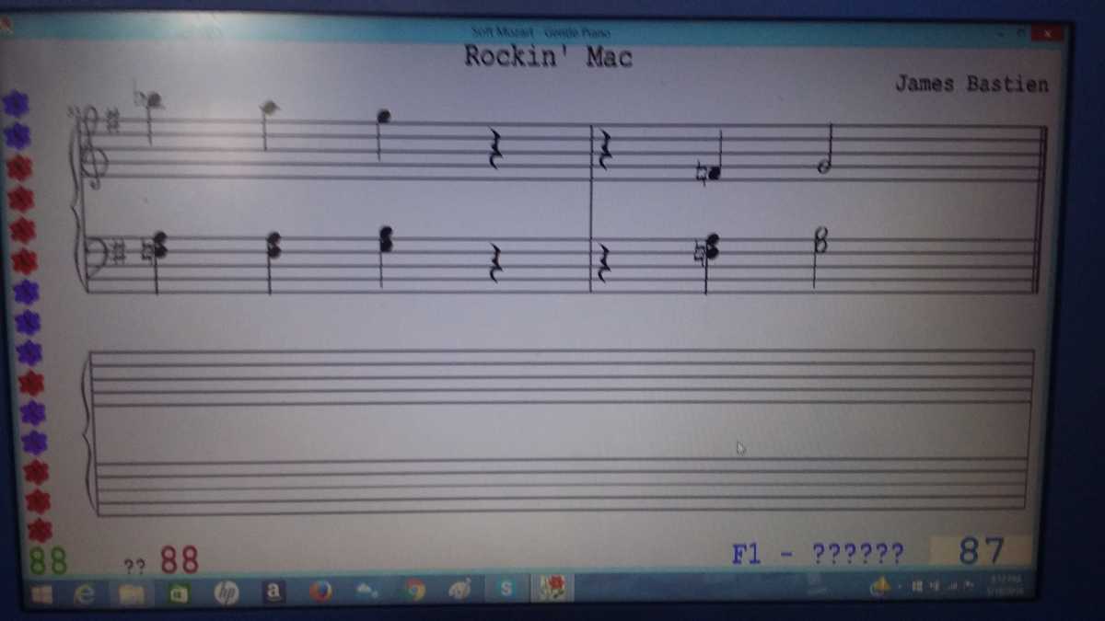
Task: Close the Soft Mozart Gentle Piano window
Action: pyautogui.click(x=1048, y=34)
